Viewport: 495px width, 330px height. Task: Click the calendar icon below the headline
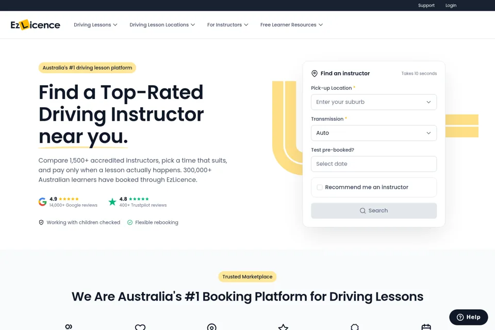pos(426,327)
